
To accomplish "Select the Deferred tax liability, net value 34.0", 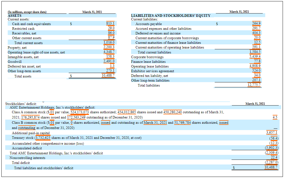I will (257, 75).
